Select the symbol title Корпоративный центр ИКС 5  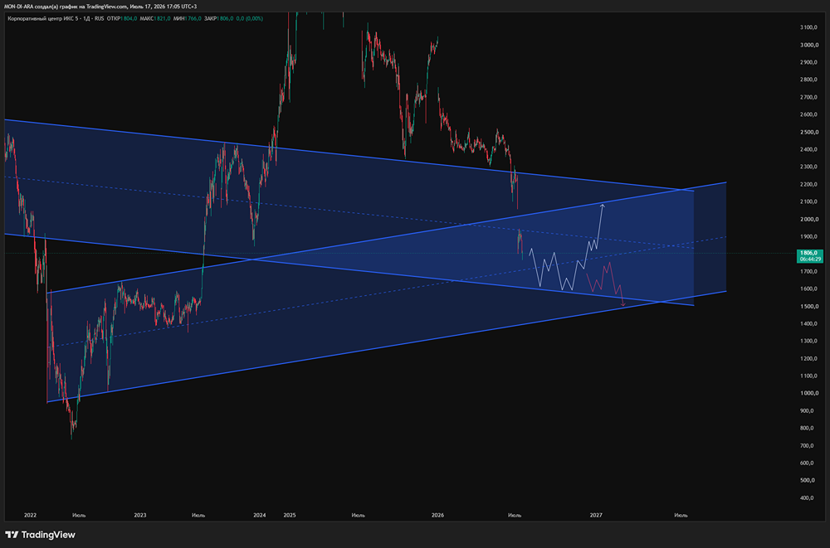[x=44, y=18]
